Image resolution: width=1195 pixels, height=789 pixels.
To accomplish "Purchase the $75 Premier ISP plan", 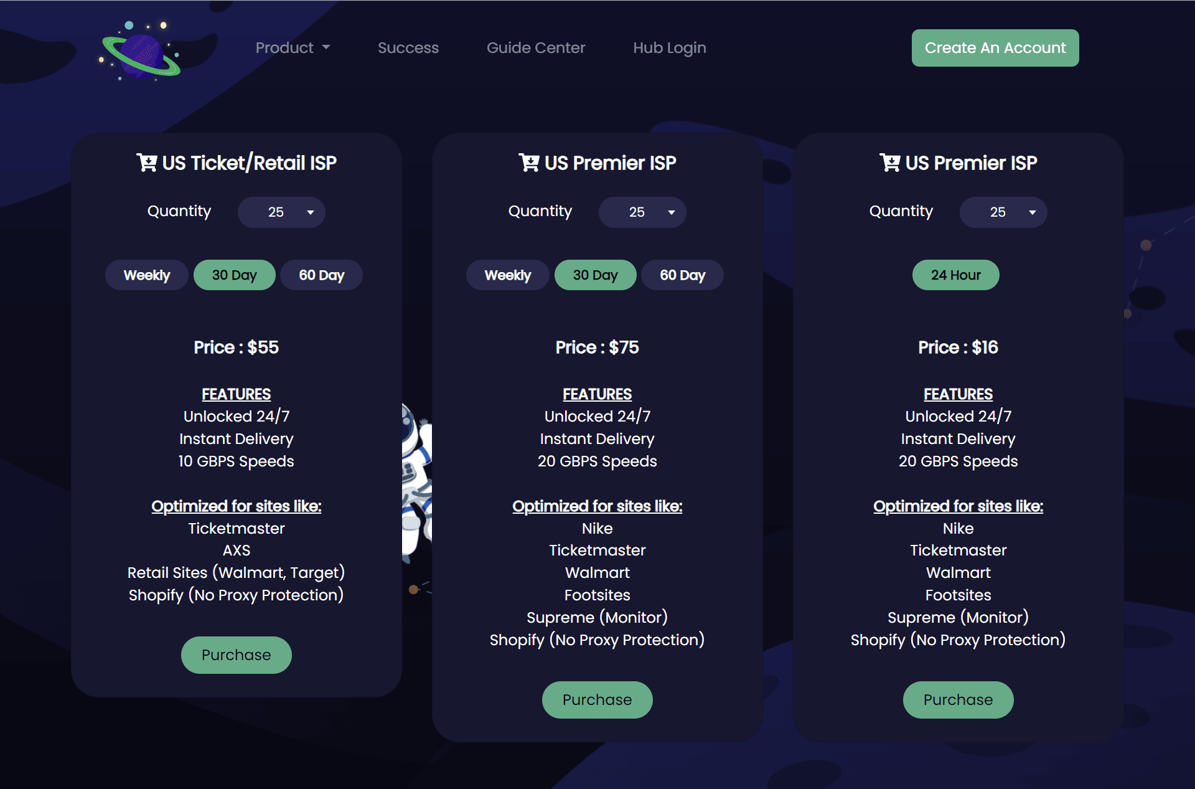I will coord(597,699).
